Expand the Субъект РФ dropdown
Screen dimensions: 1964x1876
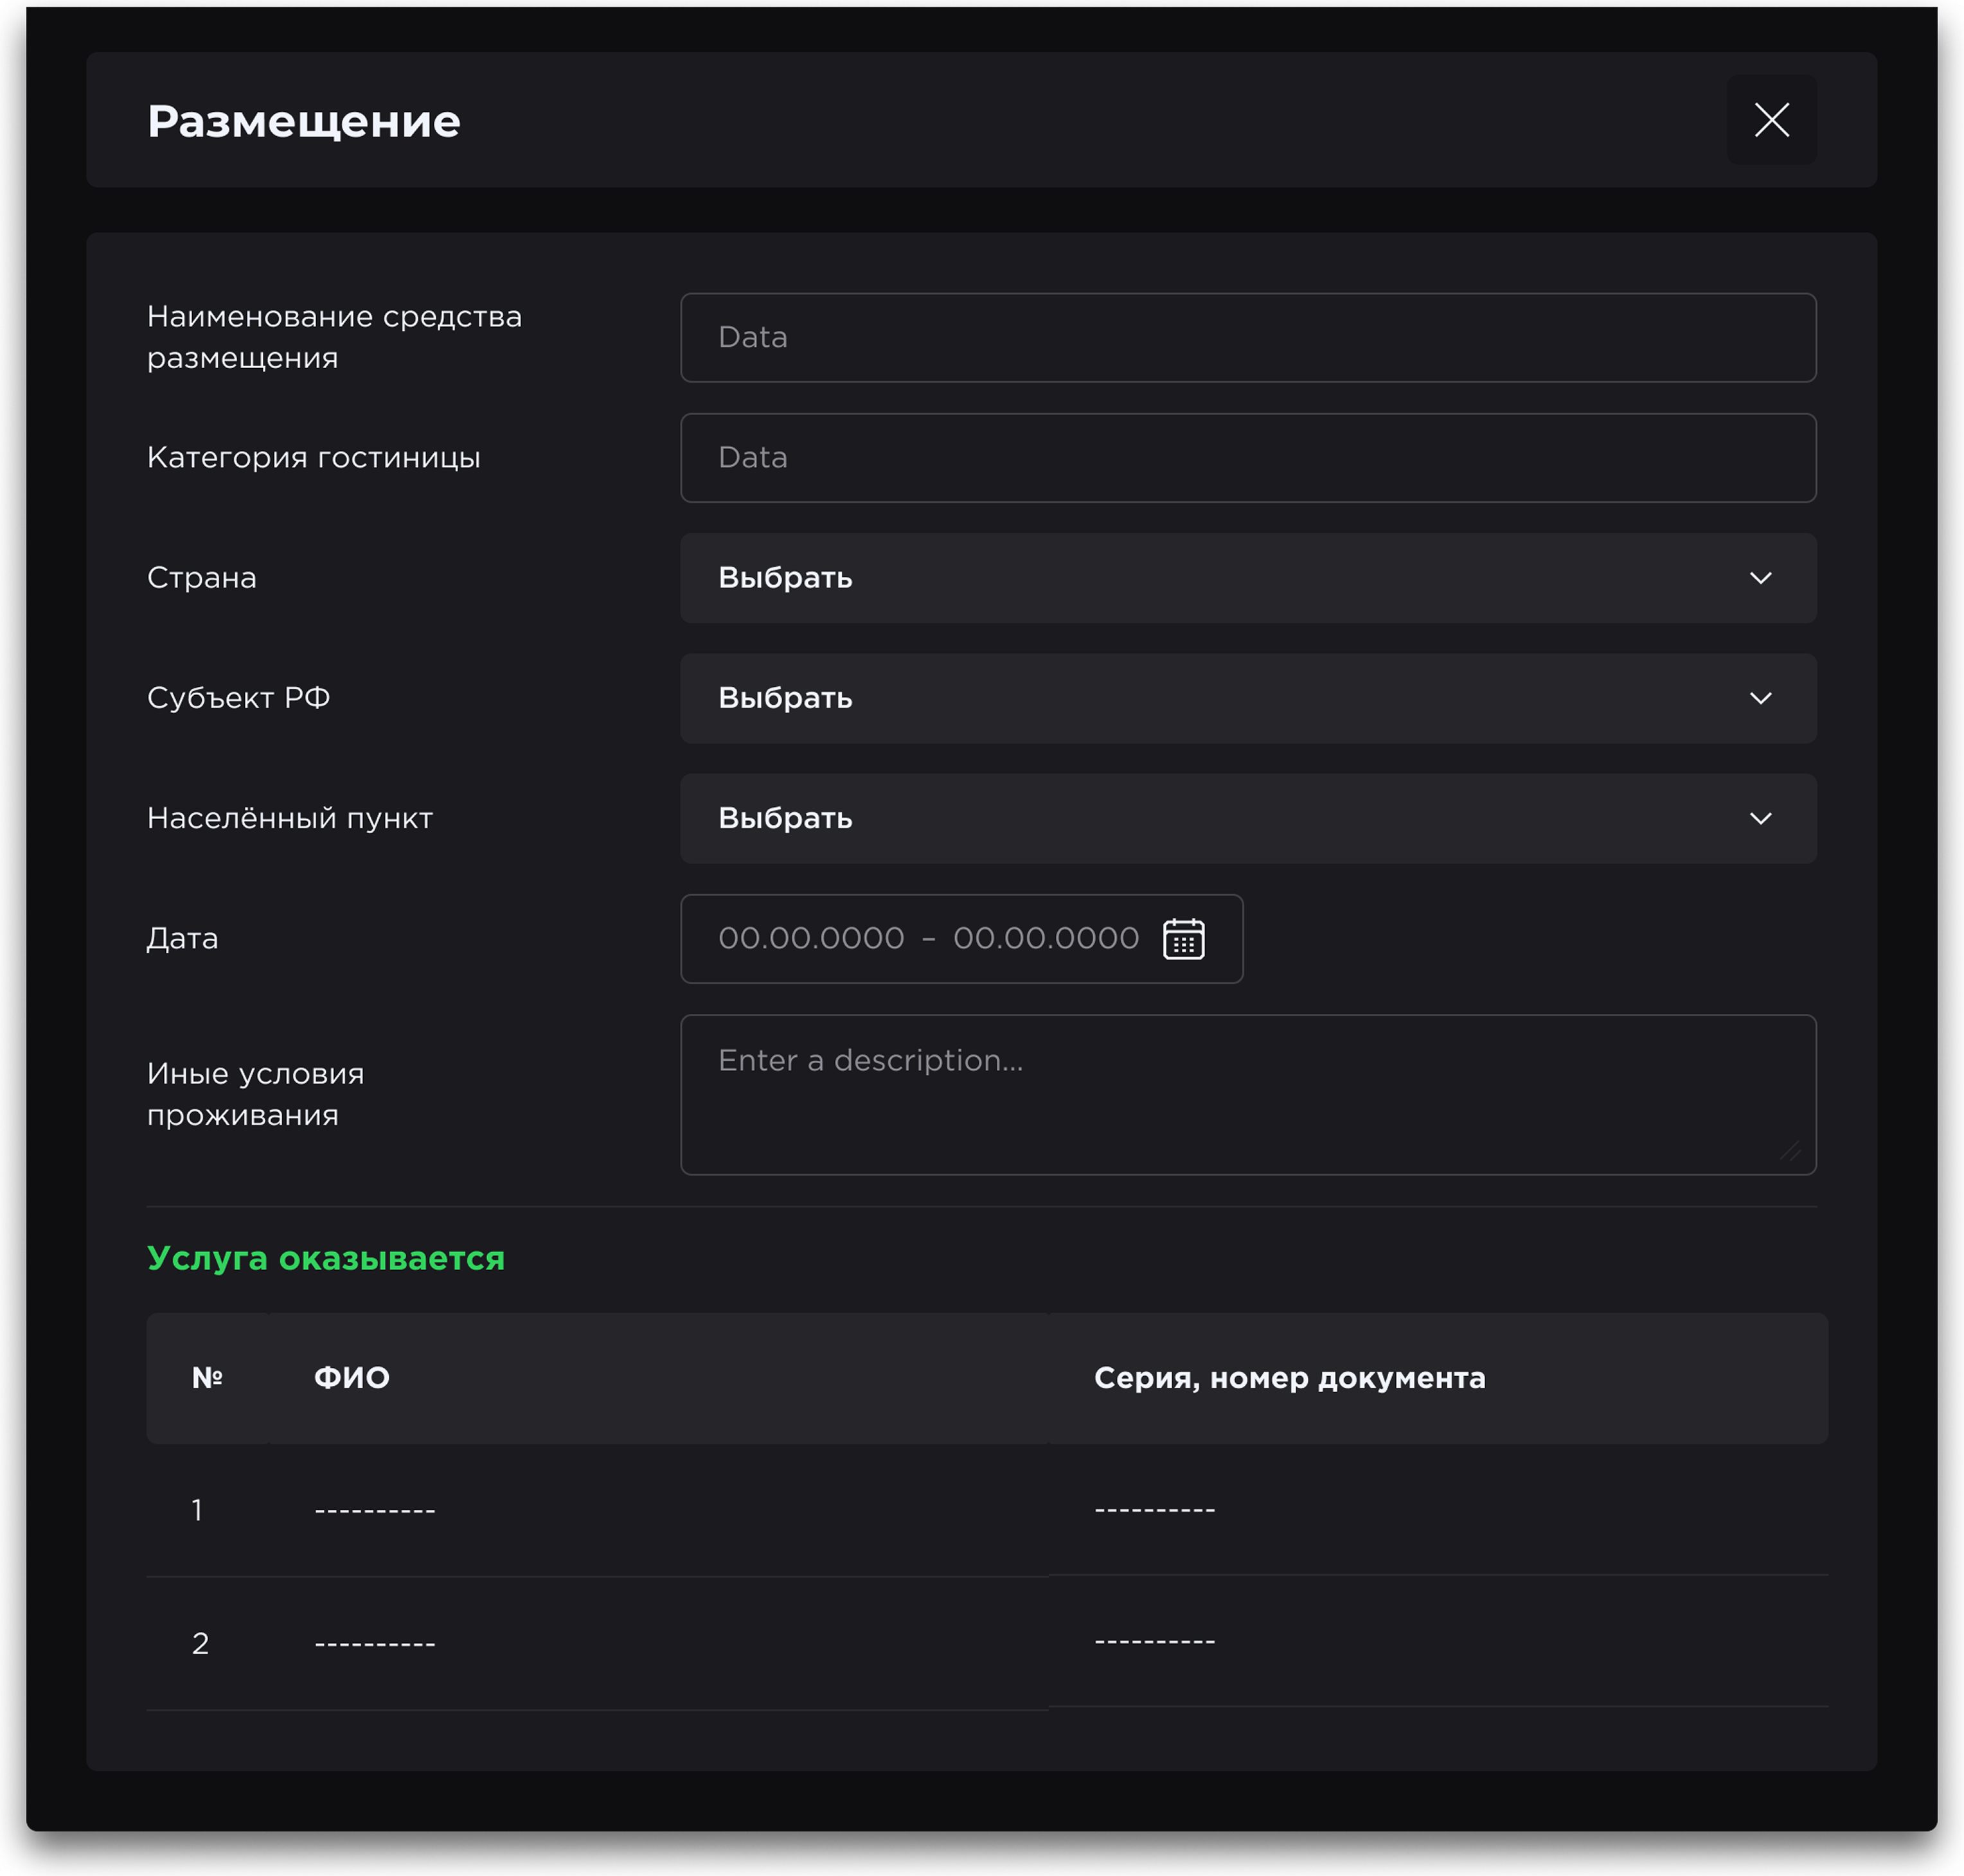1201,698
